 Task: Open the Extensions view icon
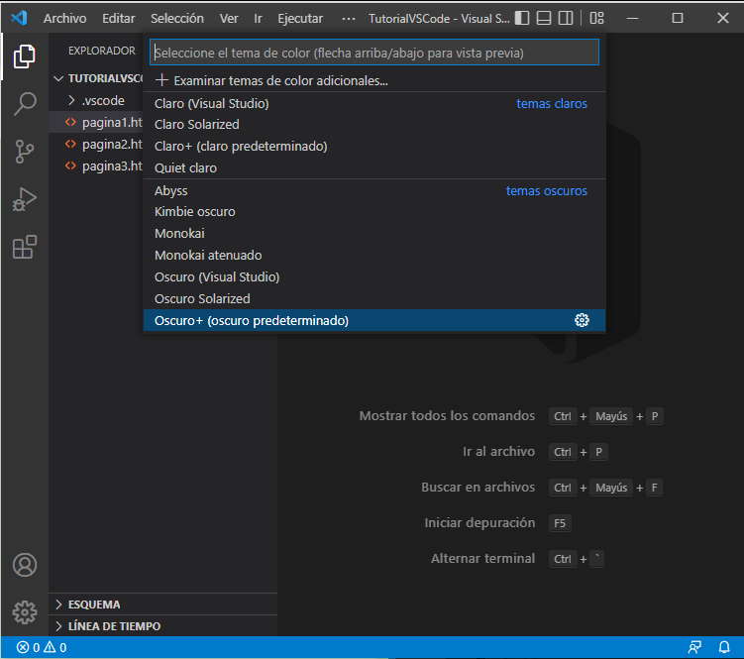(x=24, y=247)
